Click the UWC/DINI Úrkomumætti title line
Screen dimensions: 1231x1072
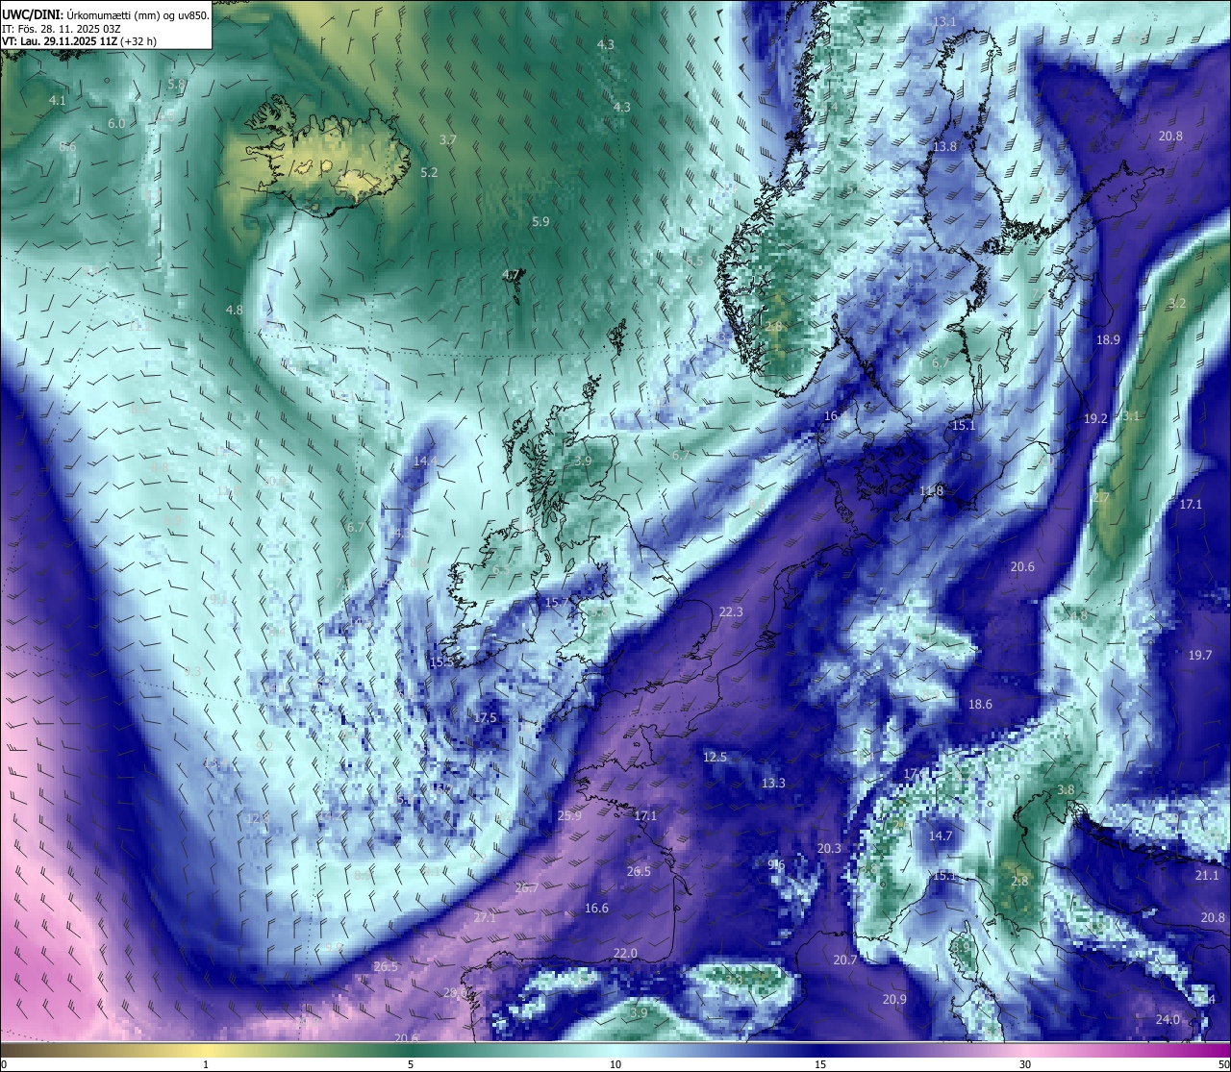[105, 13]
